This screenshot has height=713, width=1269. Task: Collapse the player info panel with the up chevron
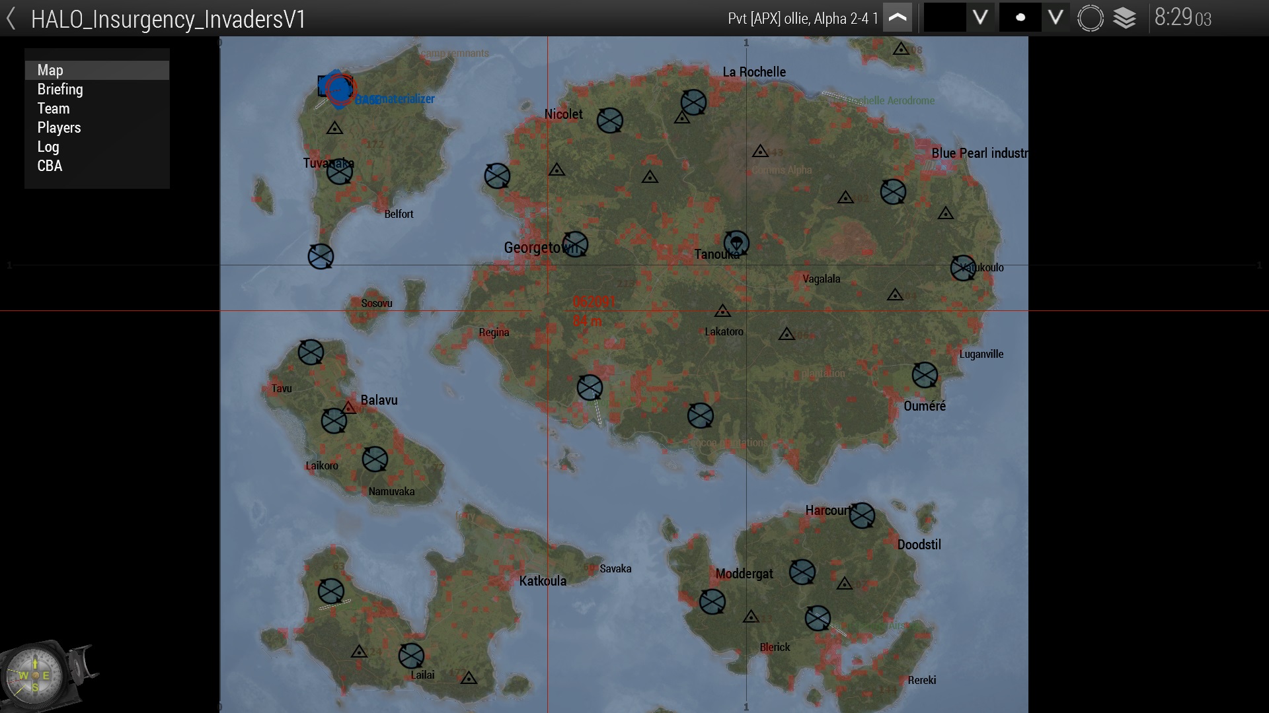pyautogui.click(x=897, y=18)
